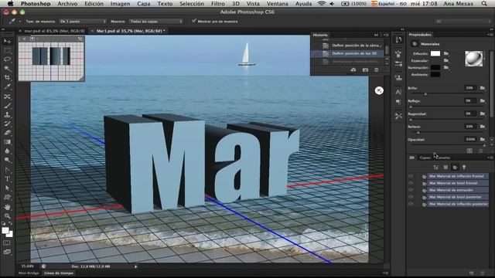
Task: Select the Brush tool
Action: click(7, 105)
